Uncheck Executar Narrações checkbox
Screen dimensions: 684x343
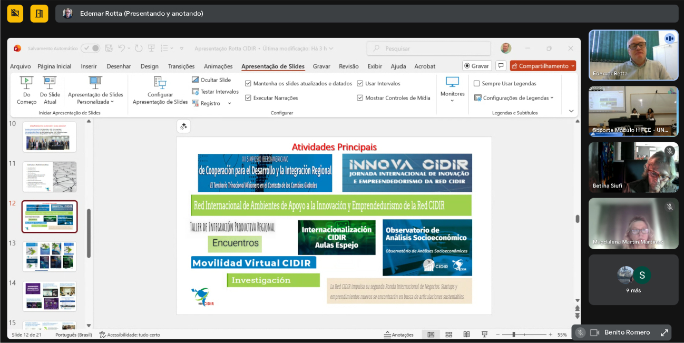coord(248,98)
